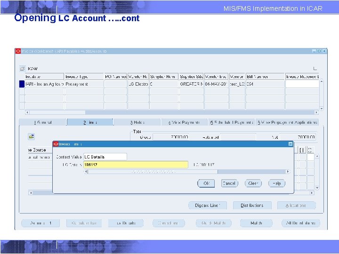Open the Tax Details button
This screenshot has width=339, height=254.
[126, 223]
